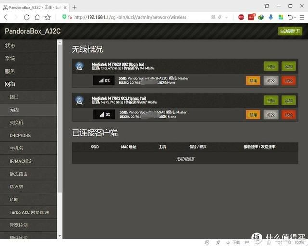
Task: Open the address bar dropdown chevron
Action: click(227, 17)
